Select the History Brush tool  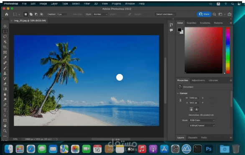coord(5,79)
